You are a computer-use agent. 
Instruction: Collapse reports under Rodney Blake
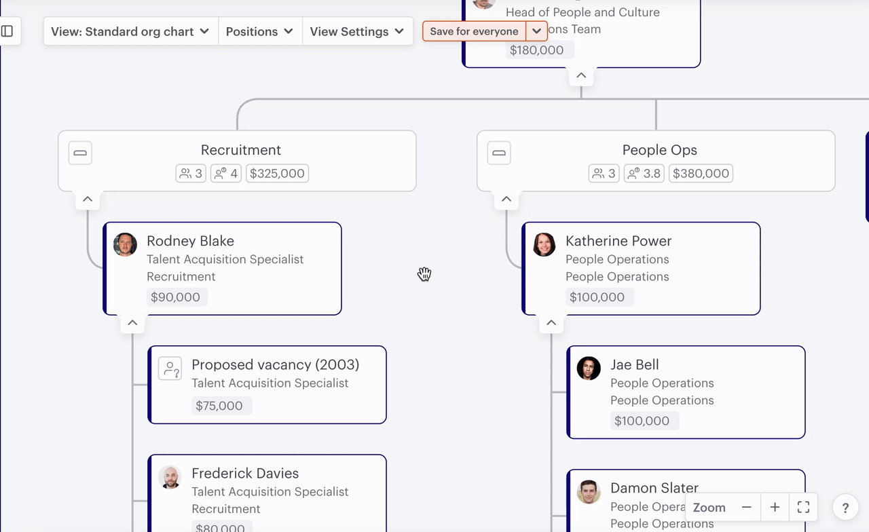pos(132,323)
